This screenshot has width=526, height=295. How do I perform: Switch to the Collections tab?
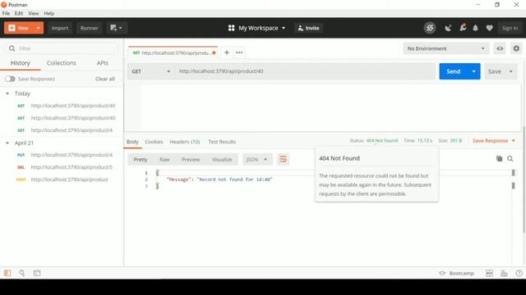pyautogui.click(x=62, y=63)
